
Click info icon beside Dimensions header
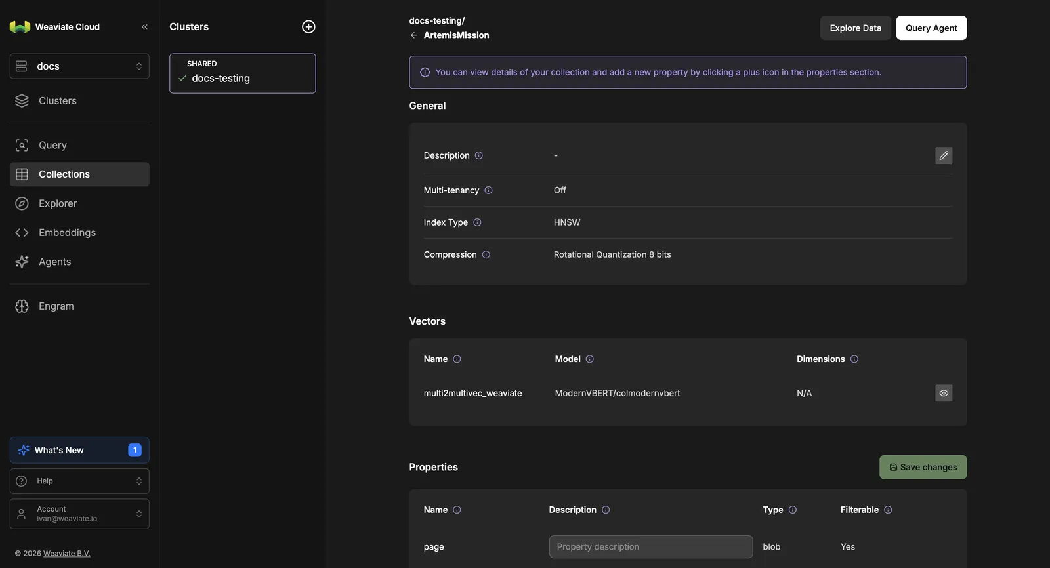click(x=854, y=359)
